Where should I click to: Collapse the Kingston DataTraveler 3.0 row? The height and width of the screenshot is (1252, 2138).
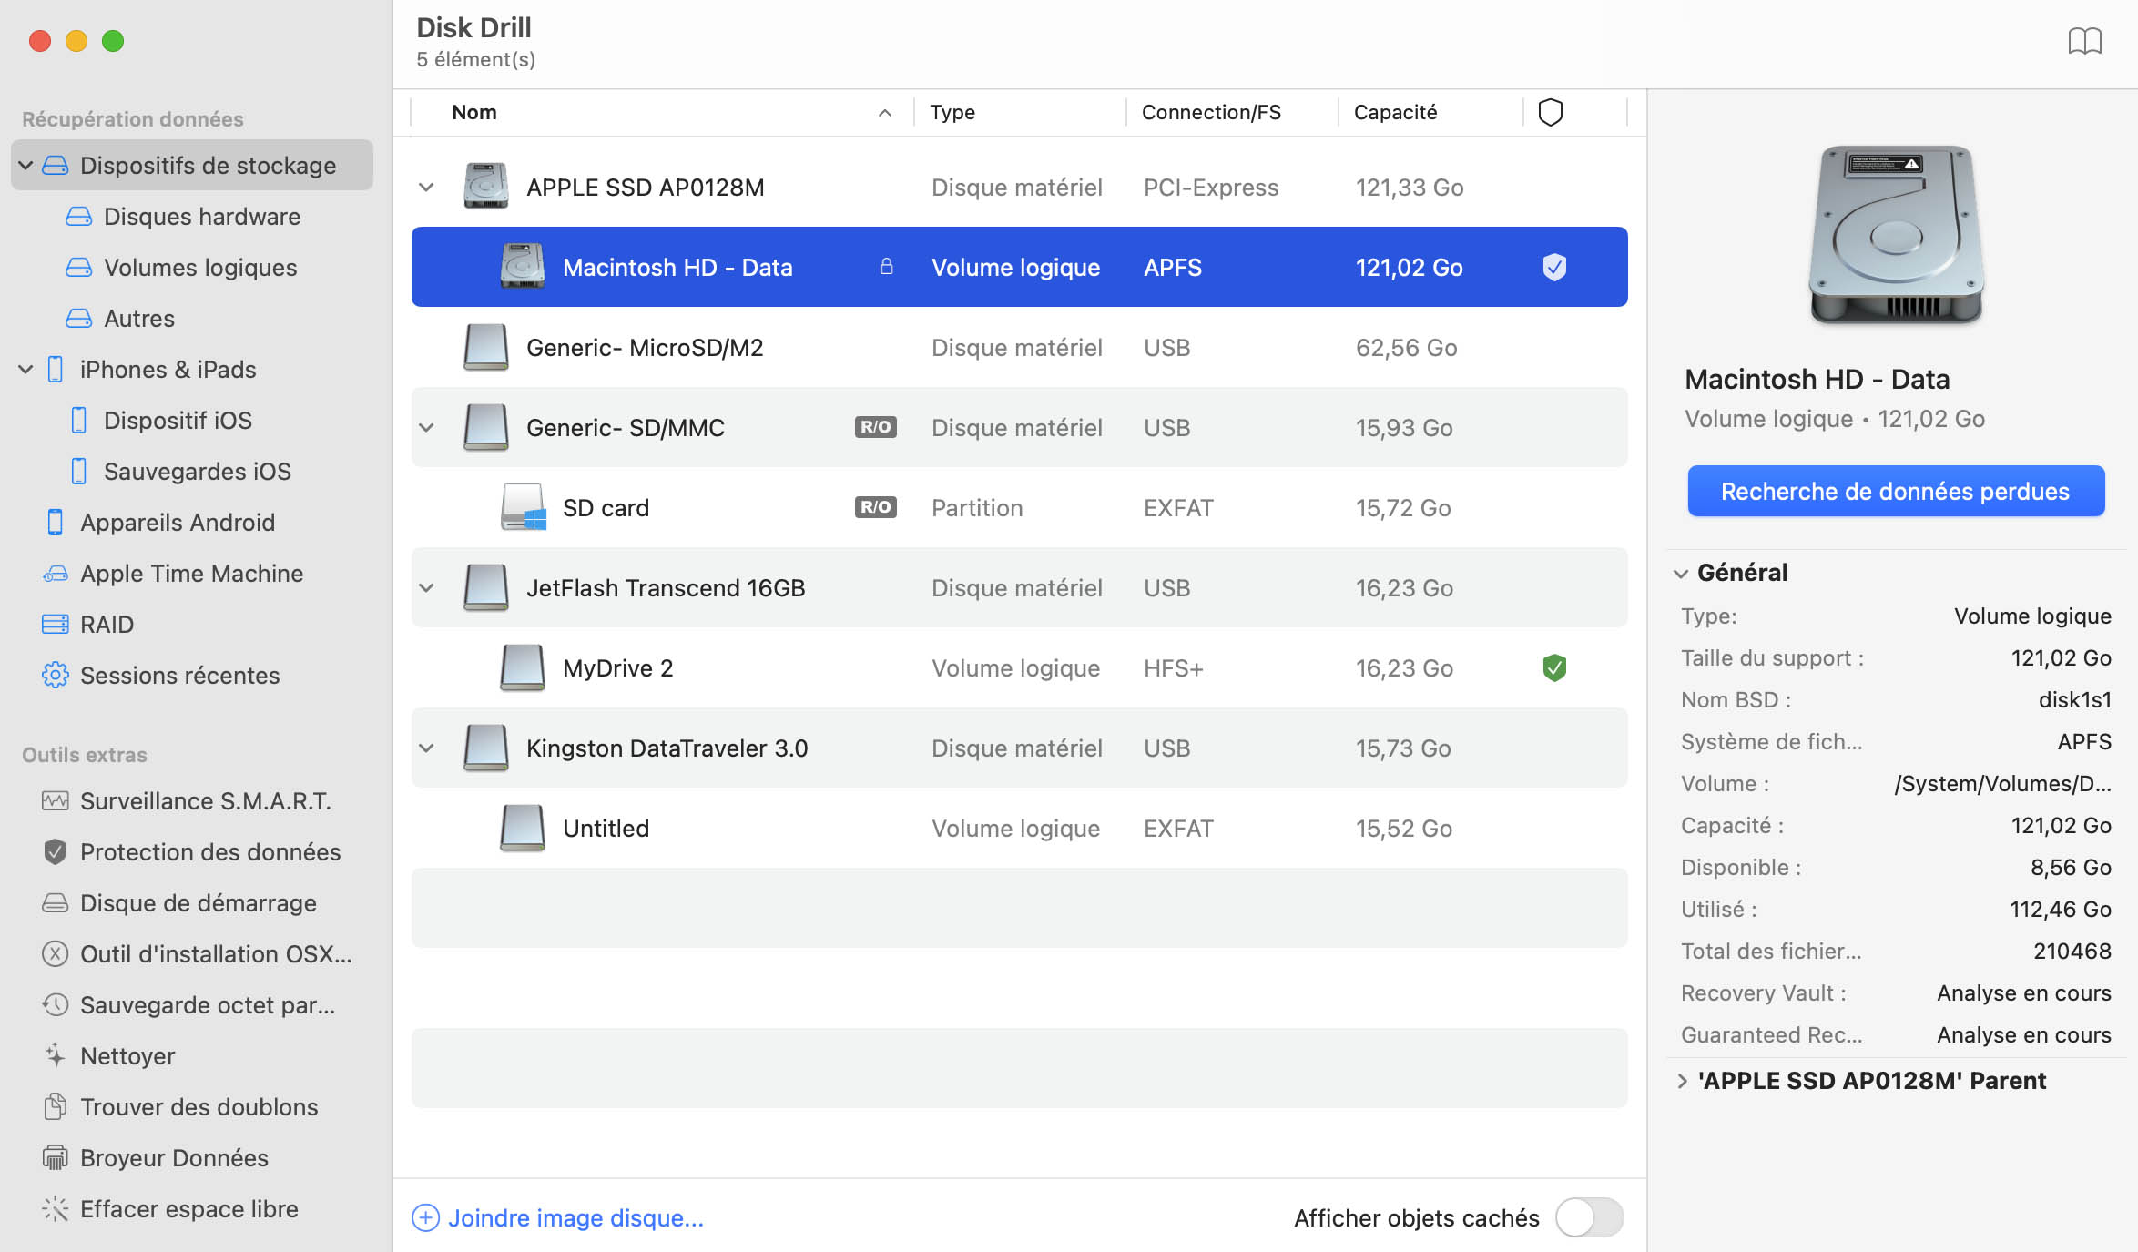(425, 748)
